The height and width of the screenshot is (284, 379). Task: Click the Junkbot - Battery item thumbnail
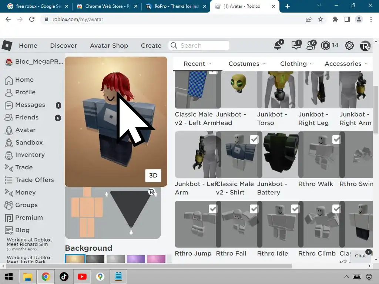click(281, 155)
